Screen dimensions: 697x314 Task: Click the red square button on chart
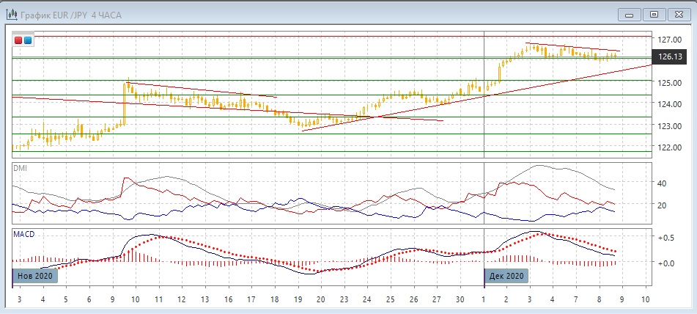click(x=18, y=41)
